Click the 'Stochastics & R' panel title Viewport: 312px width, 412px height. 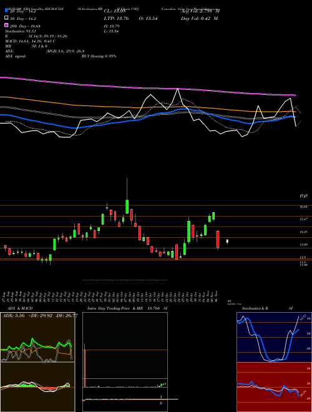255,308
